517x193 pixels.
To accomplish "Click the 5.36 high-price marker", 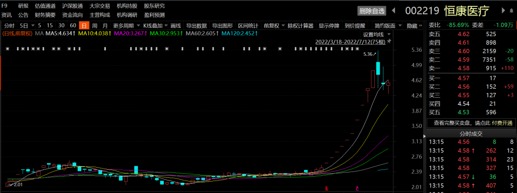I will coord(370,54).
